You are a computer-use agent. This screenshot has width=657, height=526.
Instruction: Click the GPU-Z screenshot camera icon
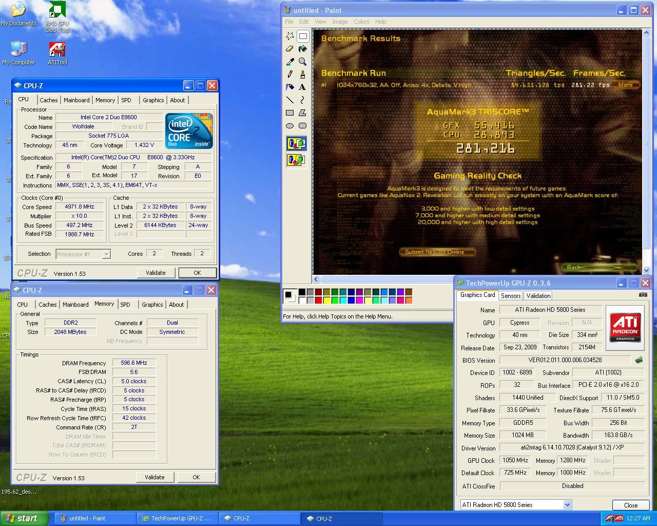(643, 295)
